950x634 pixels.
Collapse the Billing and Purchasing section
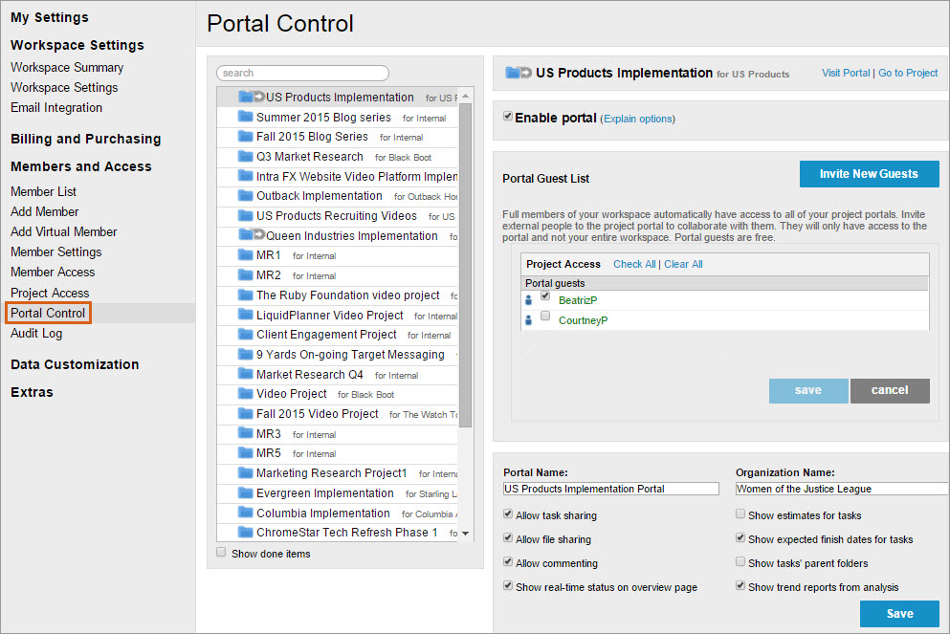click(85, 138)
